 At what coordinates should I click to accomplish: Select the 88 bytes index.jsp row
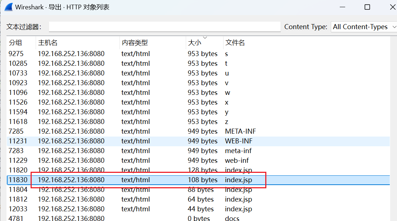[x=144, y=189]
